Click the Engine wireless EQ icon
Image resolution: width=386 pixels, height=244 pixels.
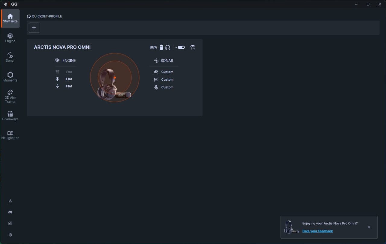tap(57, 72)
